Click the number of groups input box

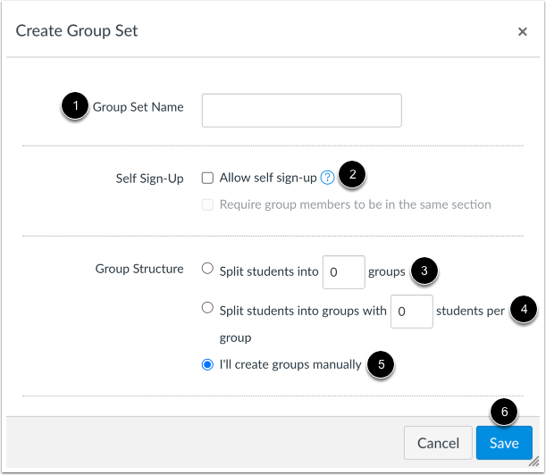343,271
